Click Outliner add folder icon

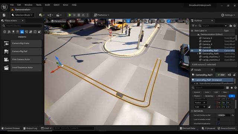pyautogui.click(x=231, y=26)
